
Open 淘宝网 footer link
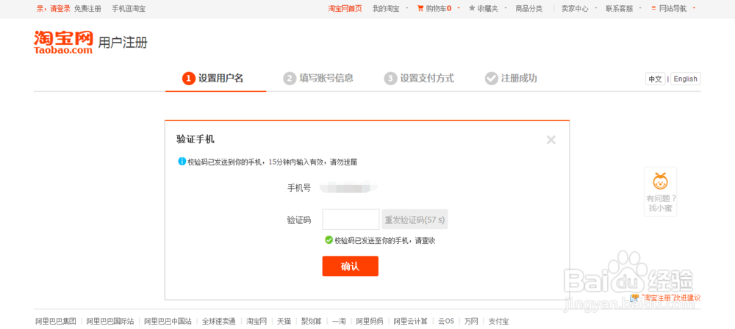257,322
